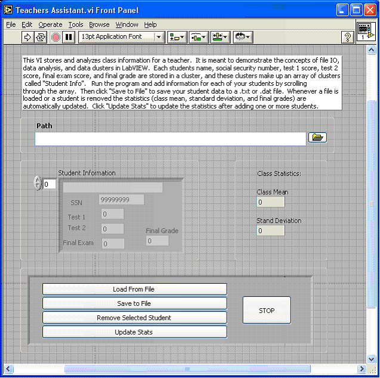Open the Align Objects dropdown
This screenshot has height=378, width=380.
point(177,37)
